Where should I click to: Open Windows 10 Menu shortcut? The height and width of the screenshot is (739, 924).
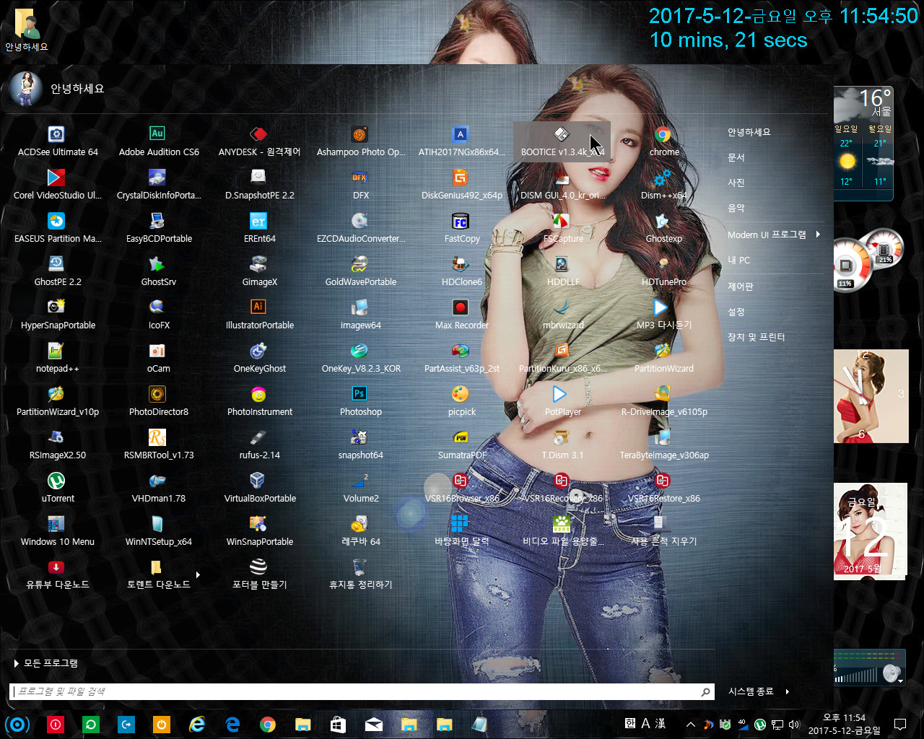[x=58, y=531]
